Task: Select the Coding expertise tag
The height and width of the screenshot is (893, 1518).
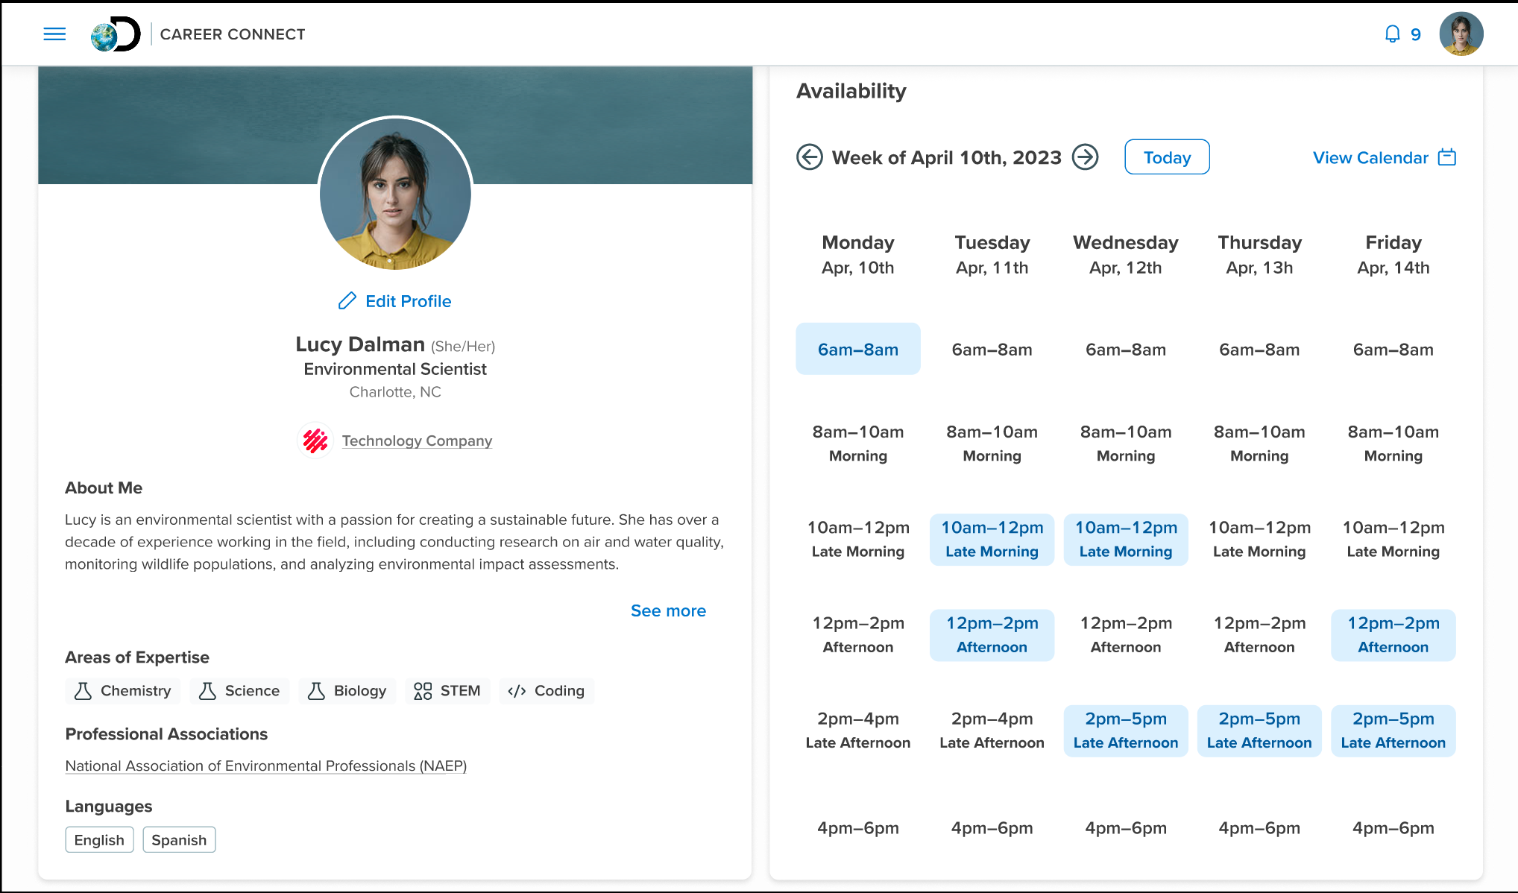Action: [547, 691]
